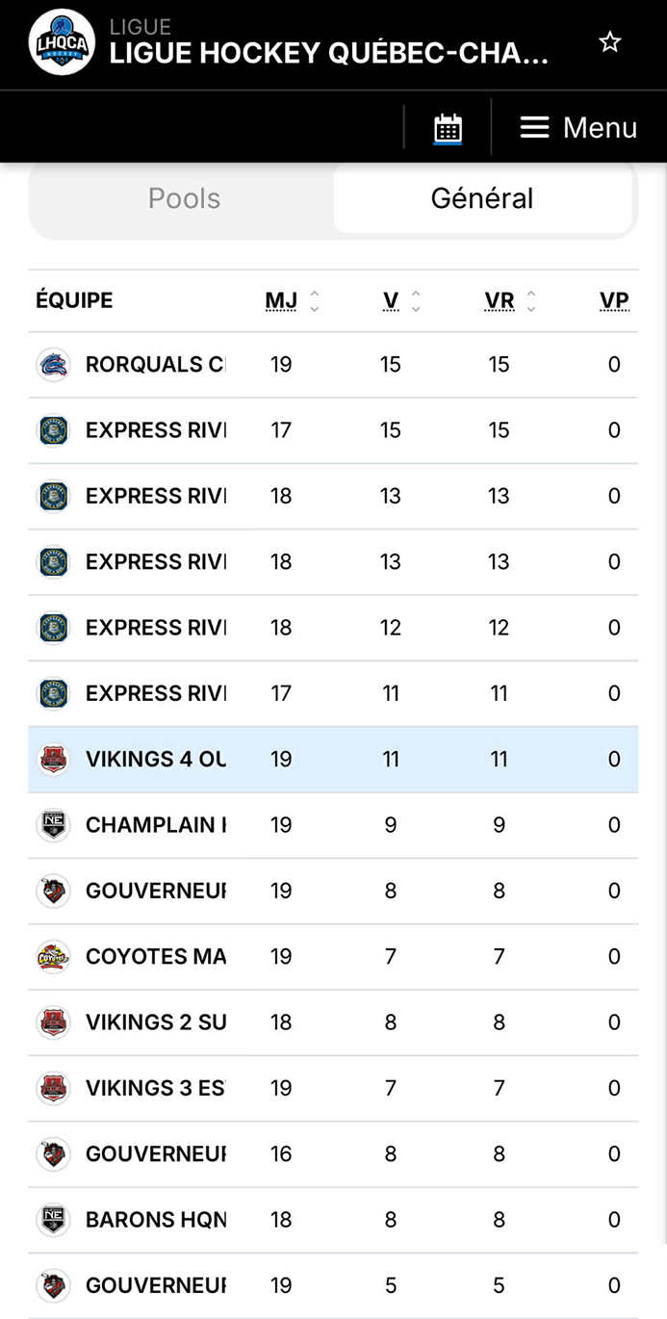Click the VP column header
This screenshot has width=667, height=1319.
tap(613, 300)
